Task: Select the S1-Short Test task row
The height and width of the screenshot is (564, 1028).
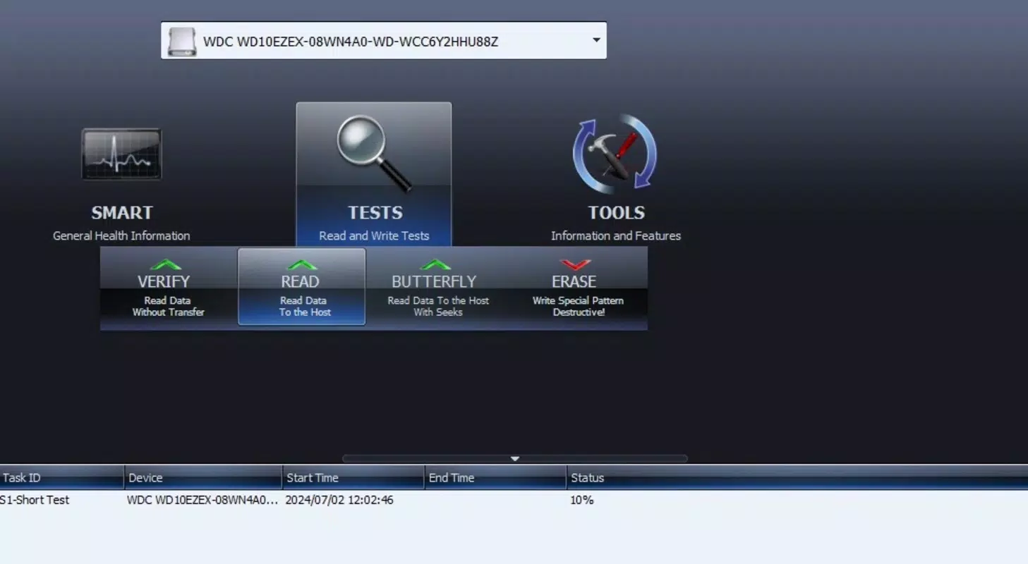Action: pyautogui.click(x=514, y=500)
